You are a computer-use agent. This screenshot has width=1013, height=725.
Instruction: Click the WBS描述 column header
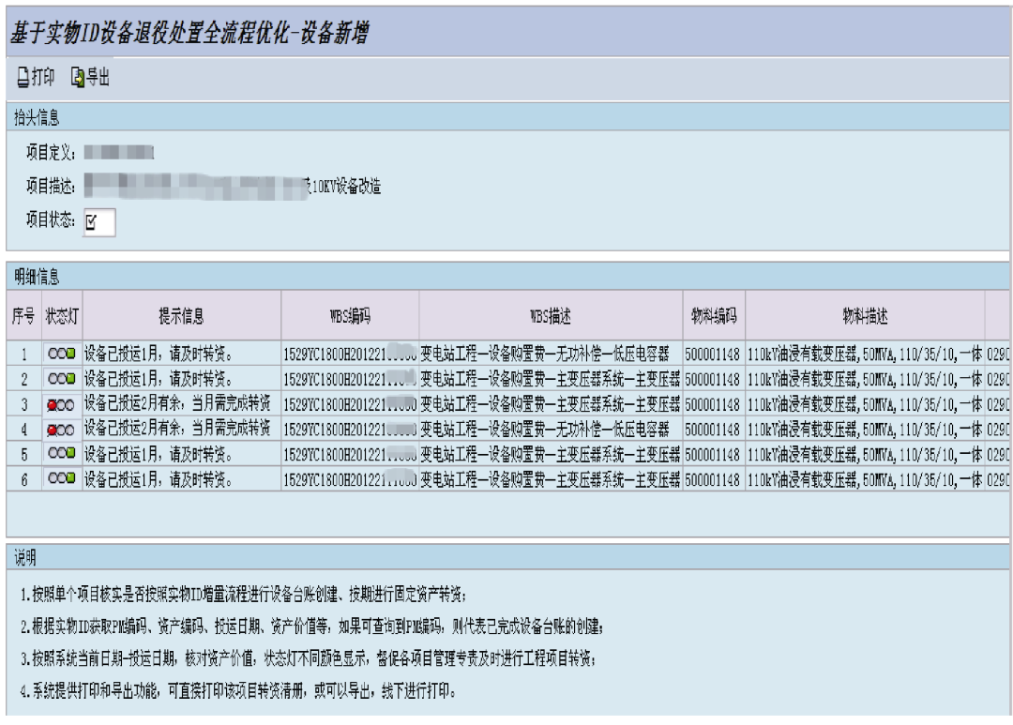[551, 315]
